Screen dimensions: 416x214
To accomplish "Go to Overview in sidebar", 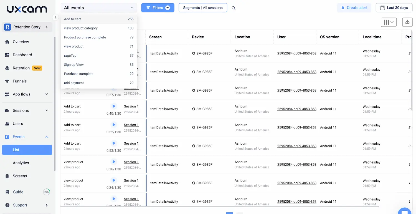I will [21, 42].
